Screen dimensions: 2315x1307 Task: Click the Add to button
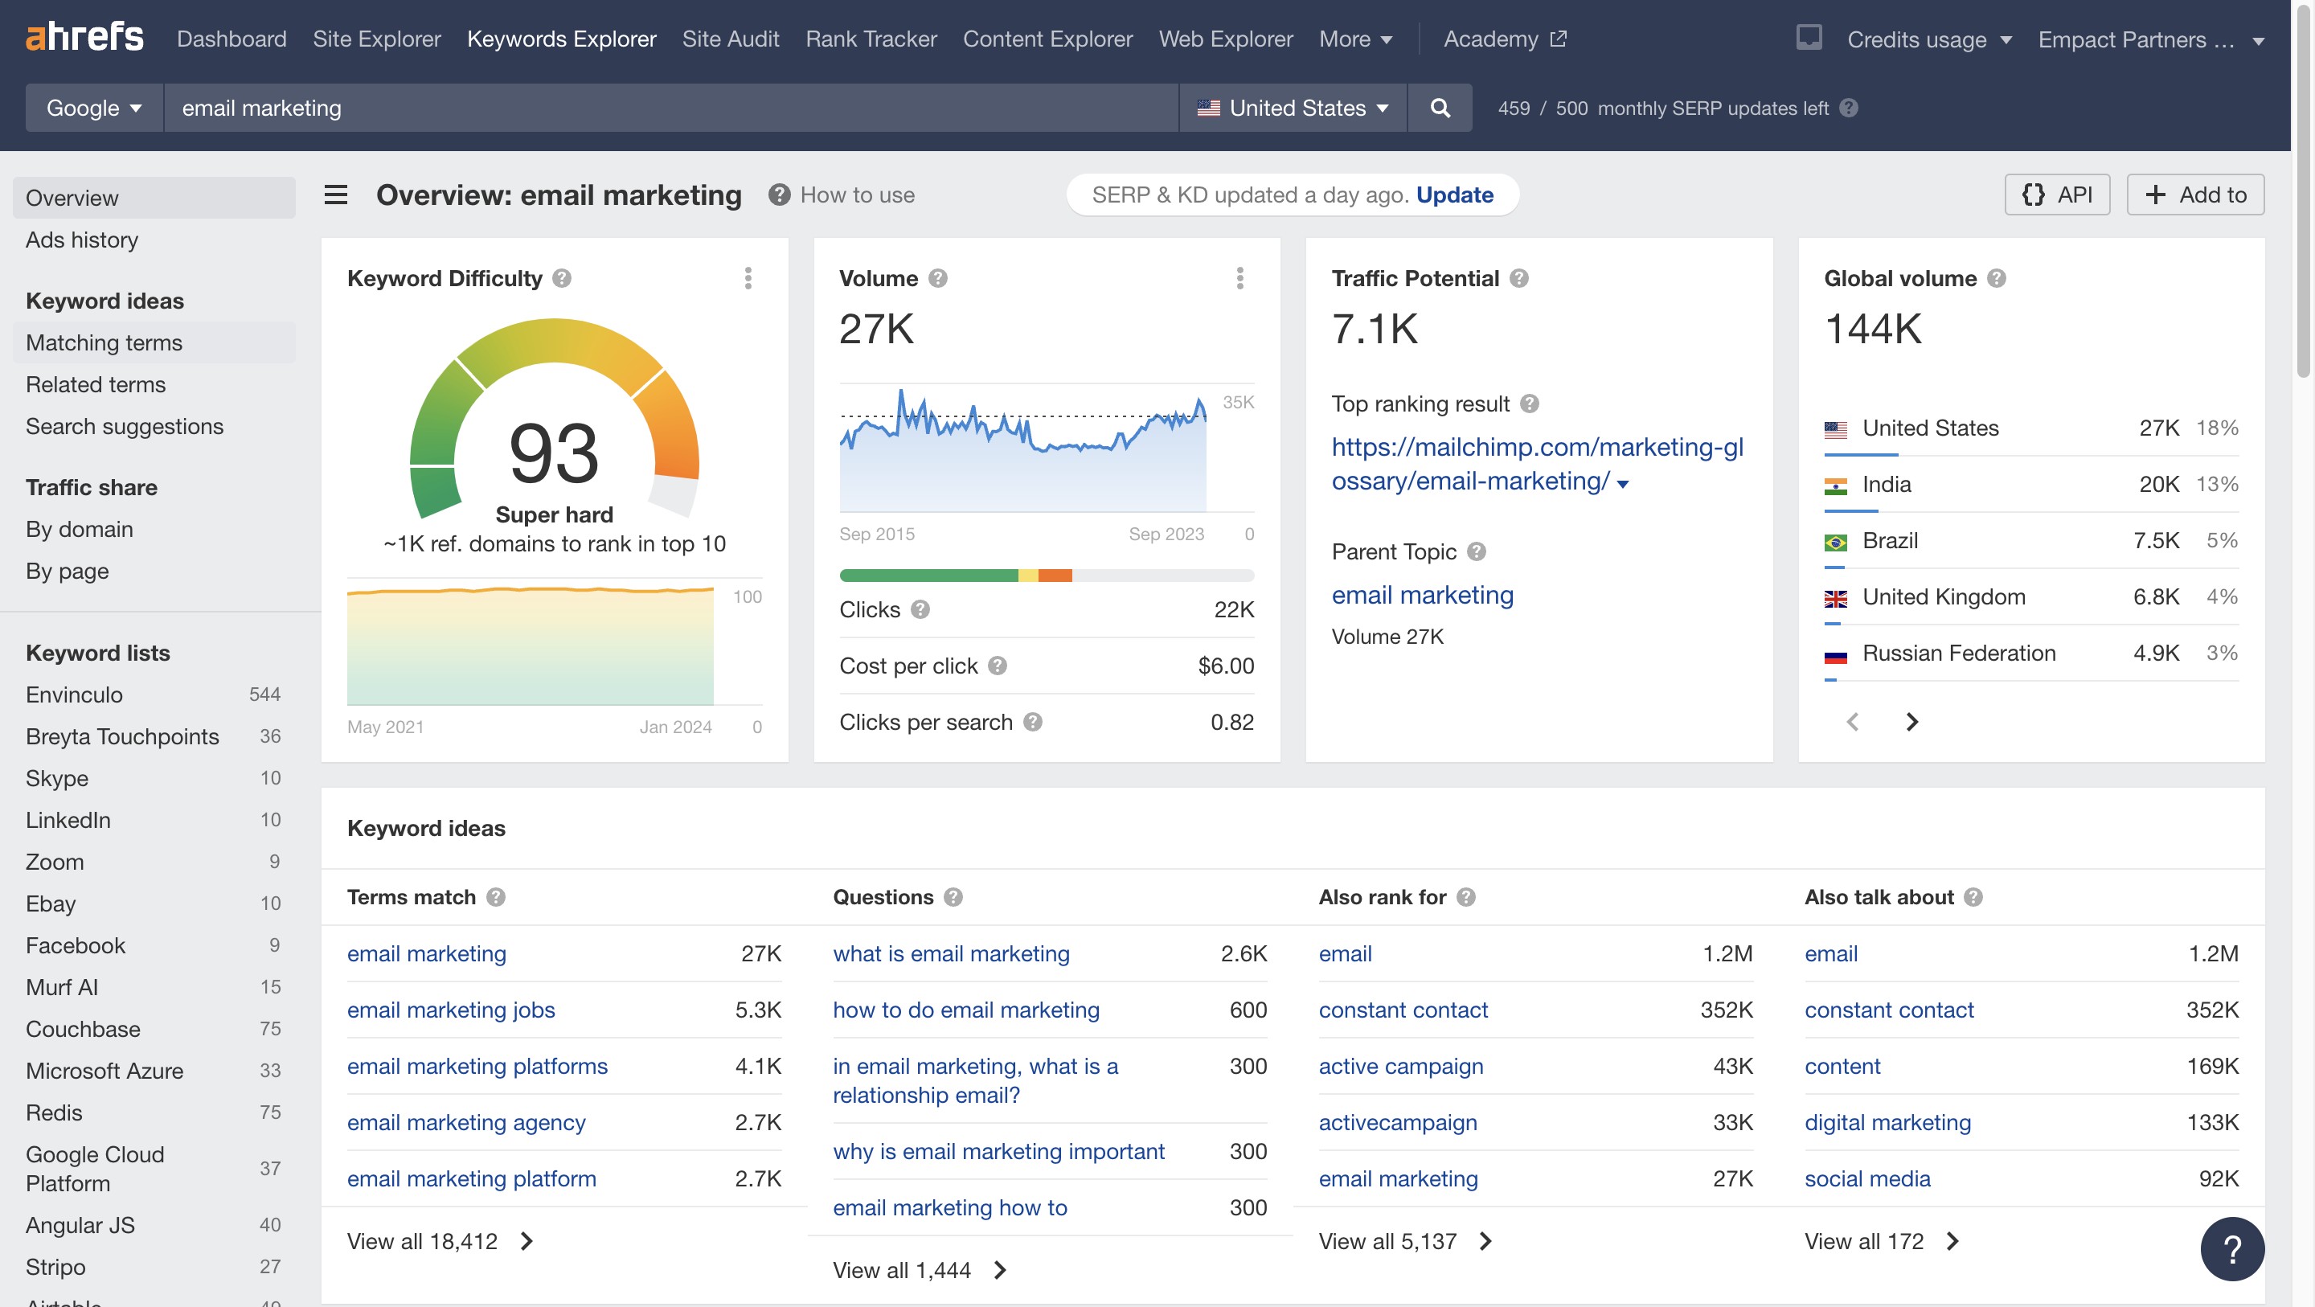click(x=2194, y=195)
